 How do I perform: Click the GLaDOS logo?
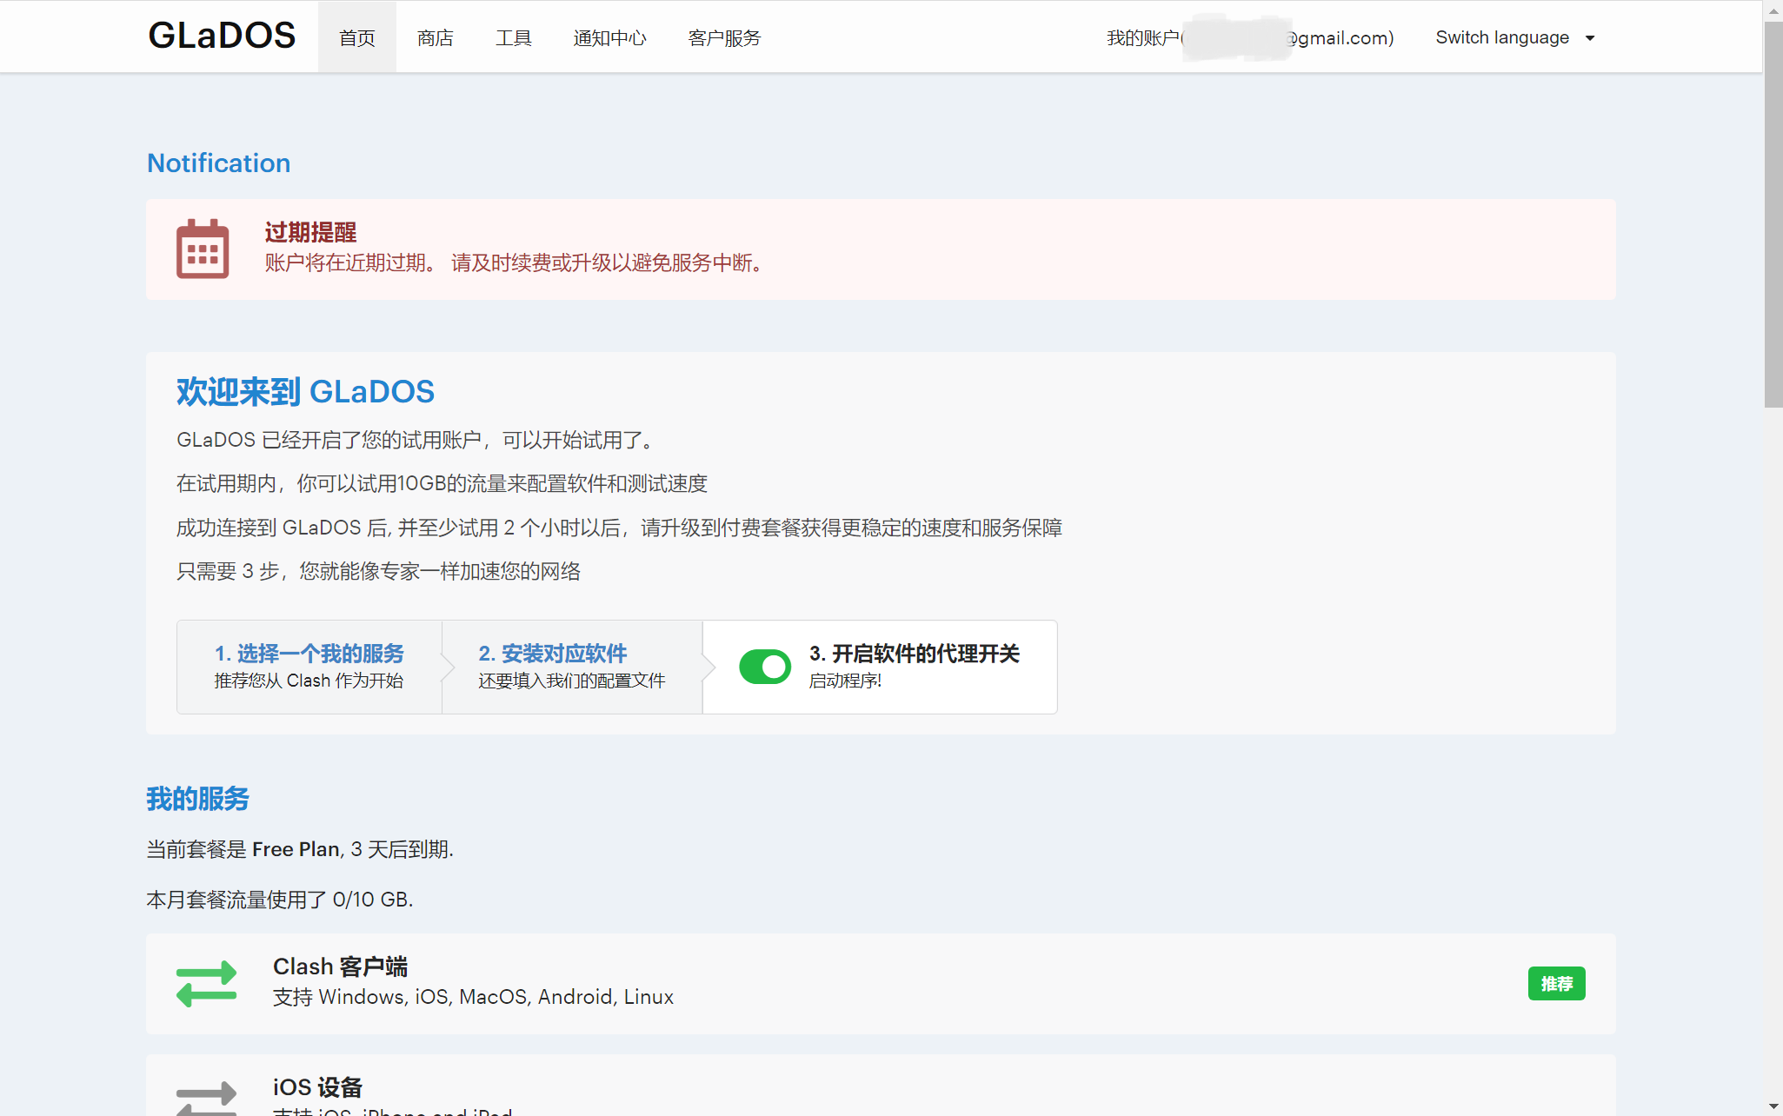(x=222, y=36)
